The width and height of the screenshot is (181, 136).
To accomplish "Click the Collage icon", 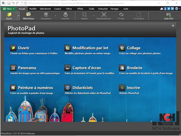I will click(122, 48).
